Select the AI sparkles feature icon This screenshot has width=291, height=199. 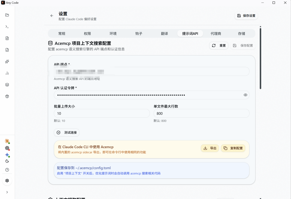click(7, 61)
